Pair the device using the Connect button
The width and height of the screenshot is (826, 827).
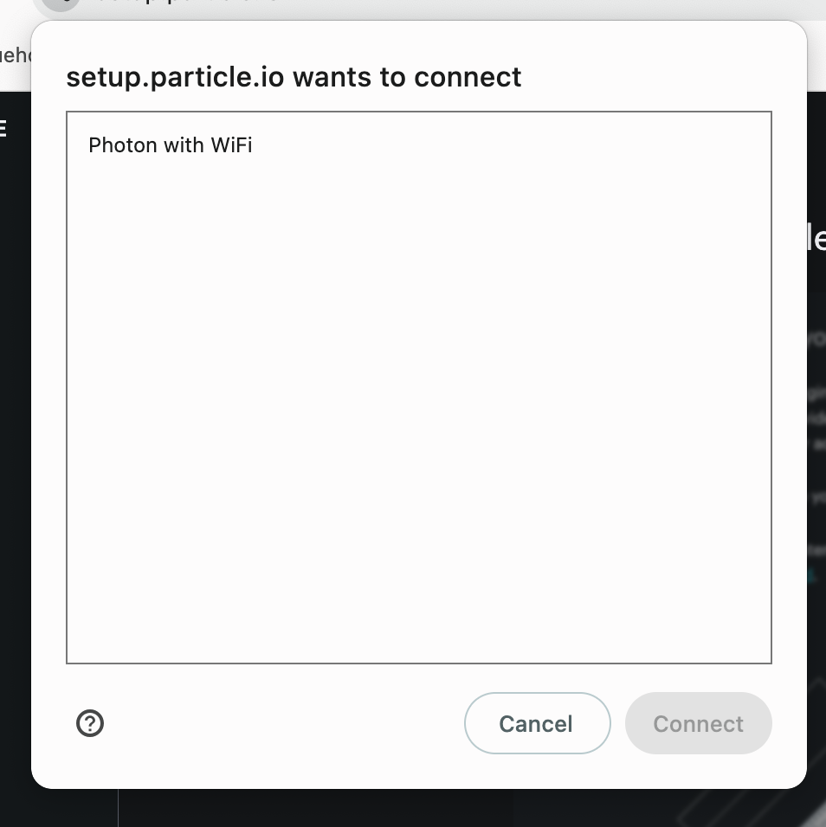click(698, 723)
